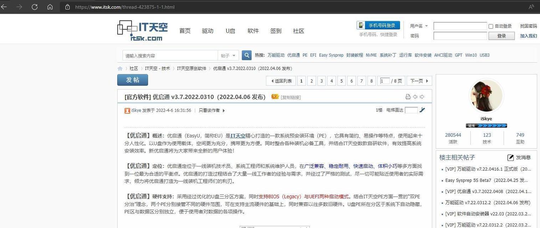Viewport: 540px width, 228px height.
Task: Go to page 2 of thread
Action: [312, 81]
